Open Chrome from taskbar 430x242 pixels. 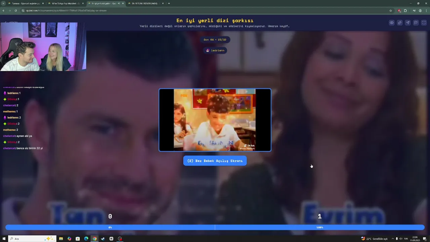click(x=94, y=239)
